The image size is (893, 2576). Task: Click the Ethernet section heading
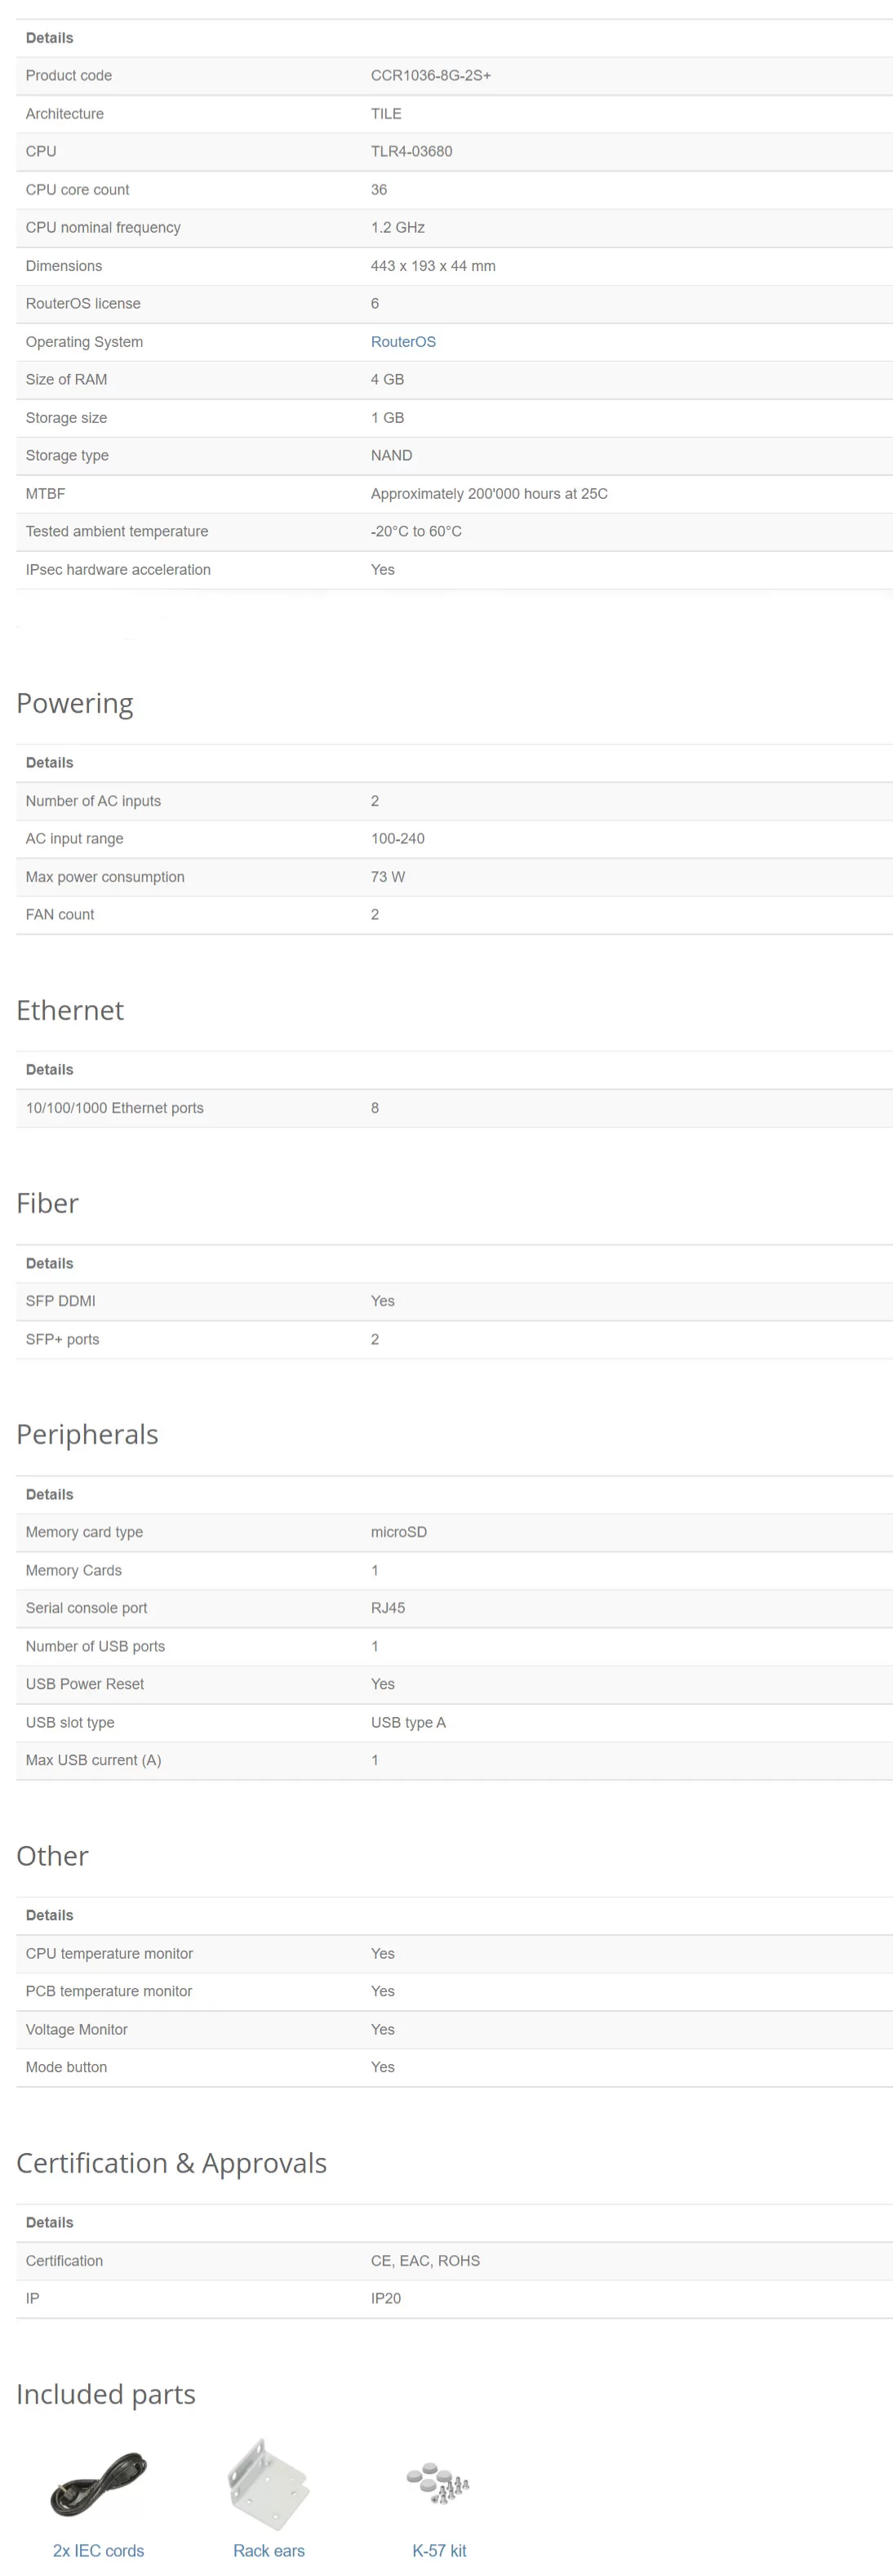tap(70, 1010)
